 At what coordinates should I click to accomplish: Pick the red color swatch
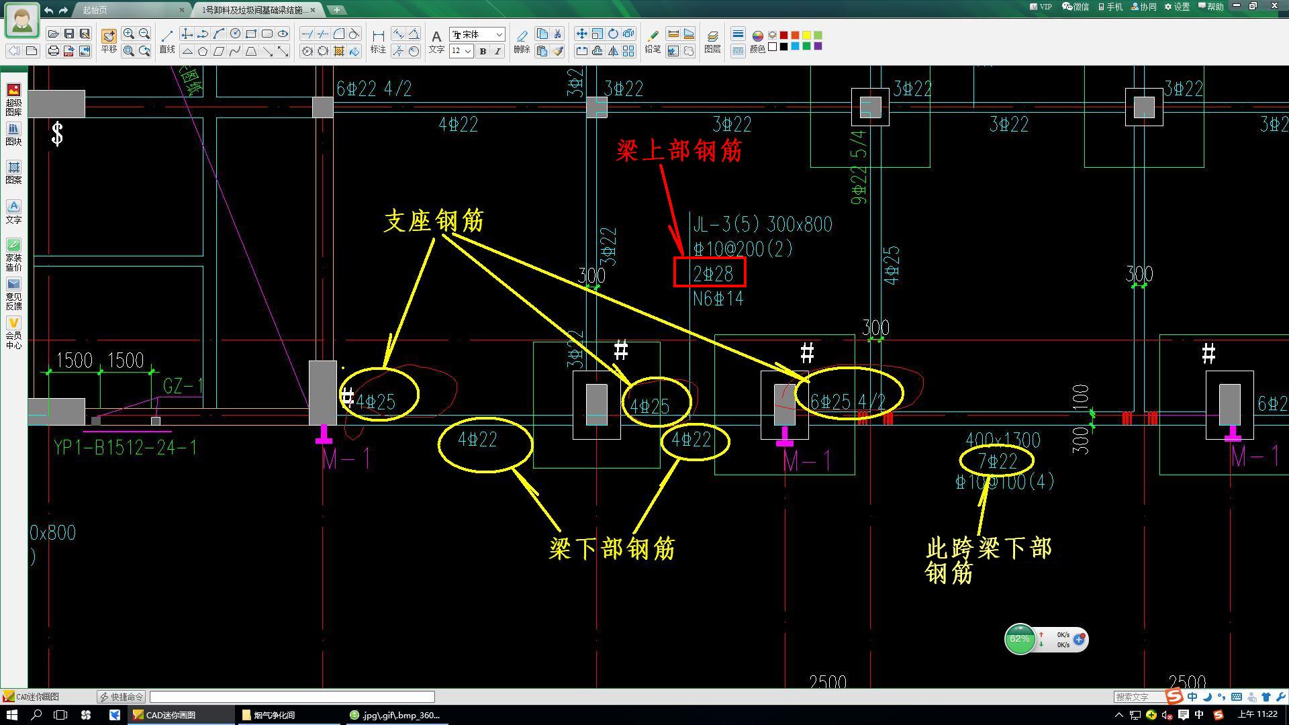tap(783, 35)
